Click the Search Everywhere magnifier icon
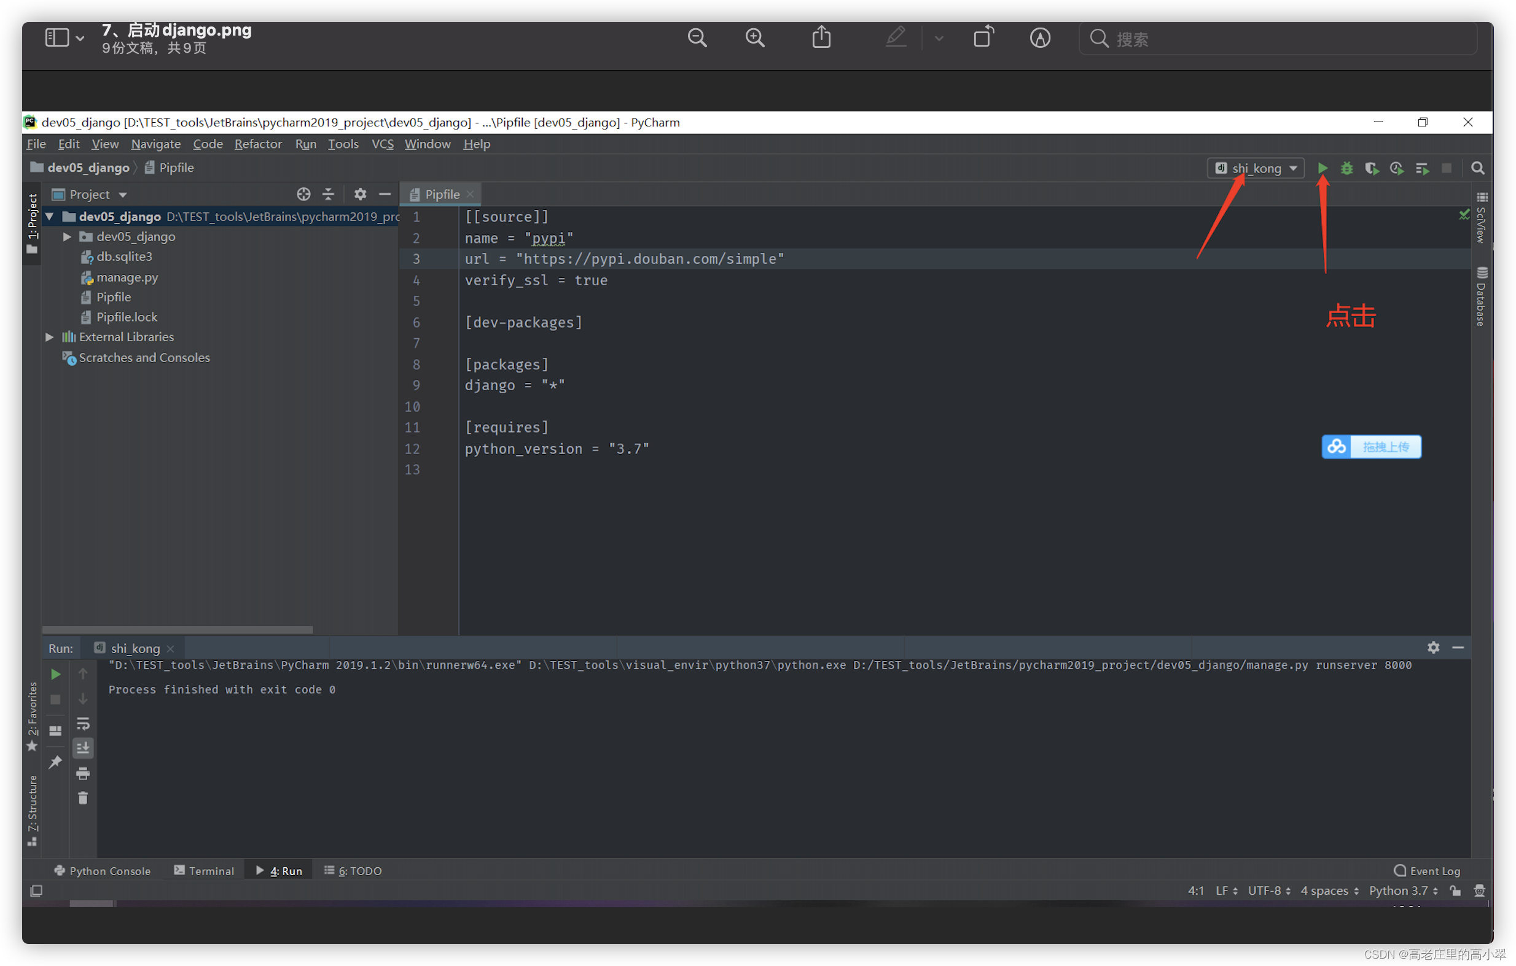 [x=1477, y=169]
